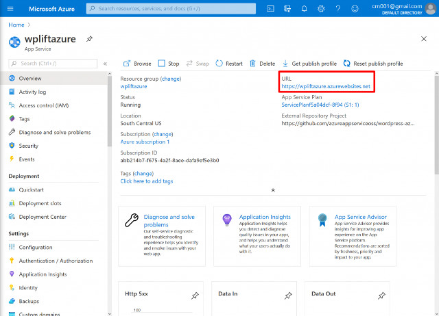
Task: Reset the publish profile
Action: (373, 64)
